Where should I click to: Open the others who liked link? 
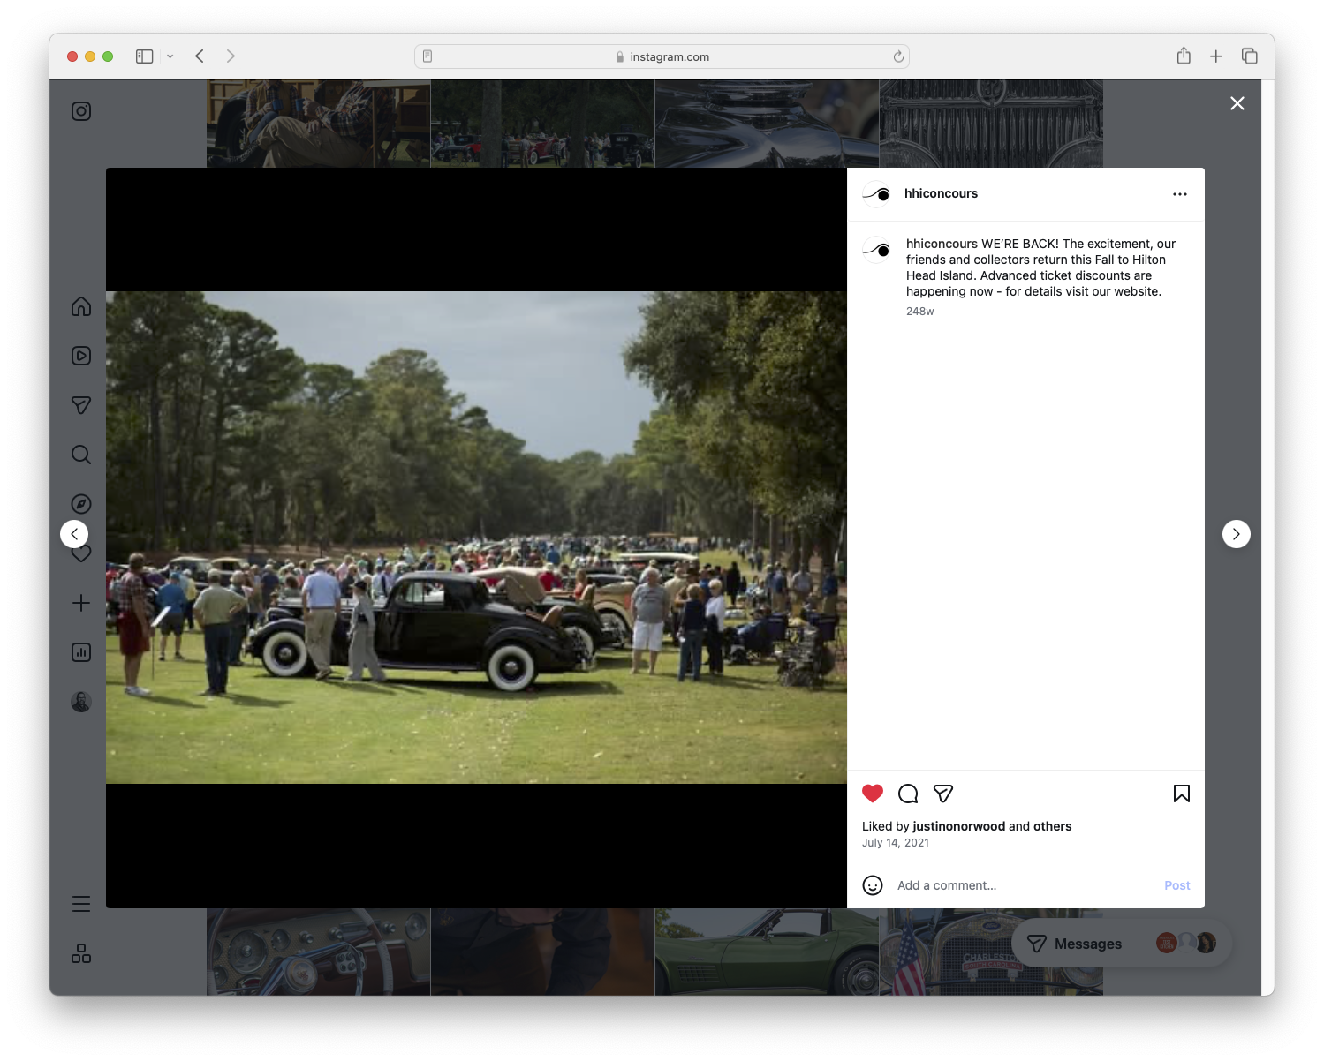(x=1053, y=826)
